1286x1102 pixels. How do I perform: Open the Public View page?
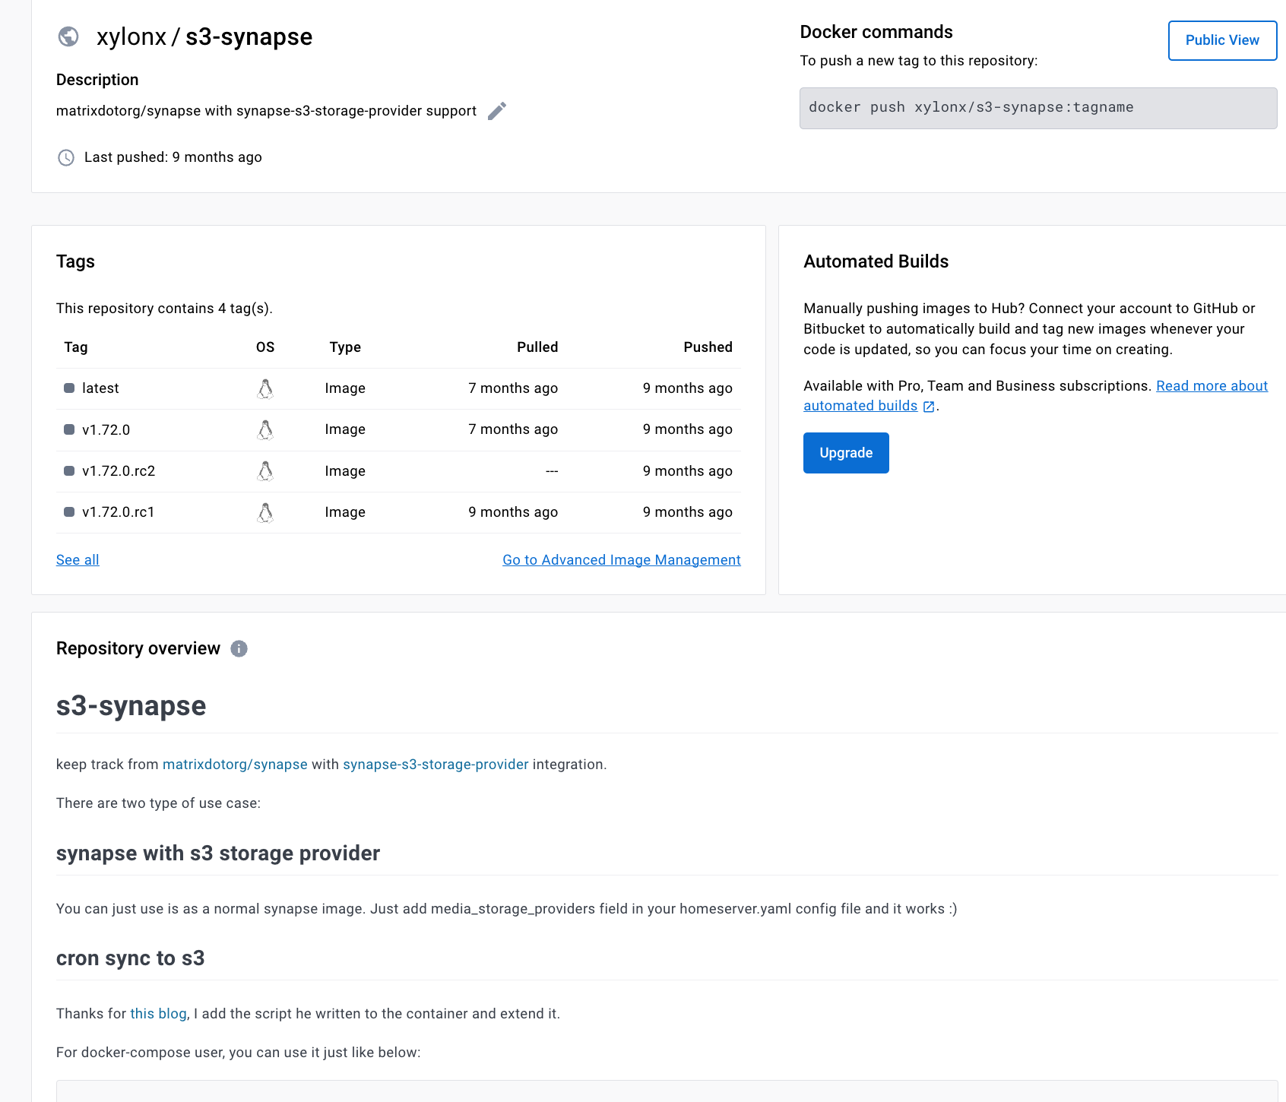[x=1221, y=40]
